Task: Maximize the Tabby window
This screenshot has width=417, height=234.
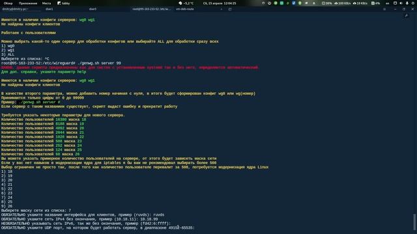Action: pyautogui.click(x=404, y=9)
